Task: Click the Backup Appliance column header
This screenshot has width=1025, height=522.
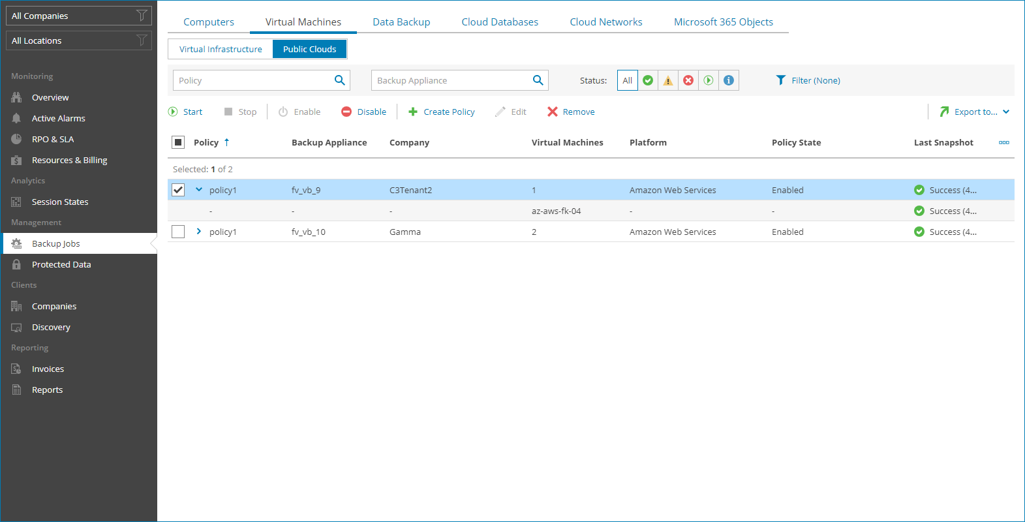Action: [x=329, y=142]
